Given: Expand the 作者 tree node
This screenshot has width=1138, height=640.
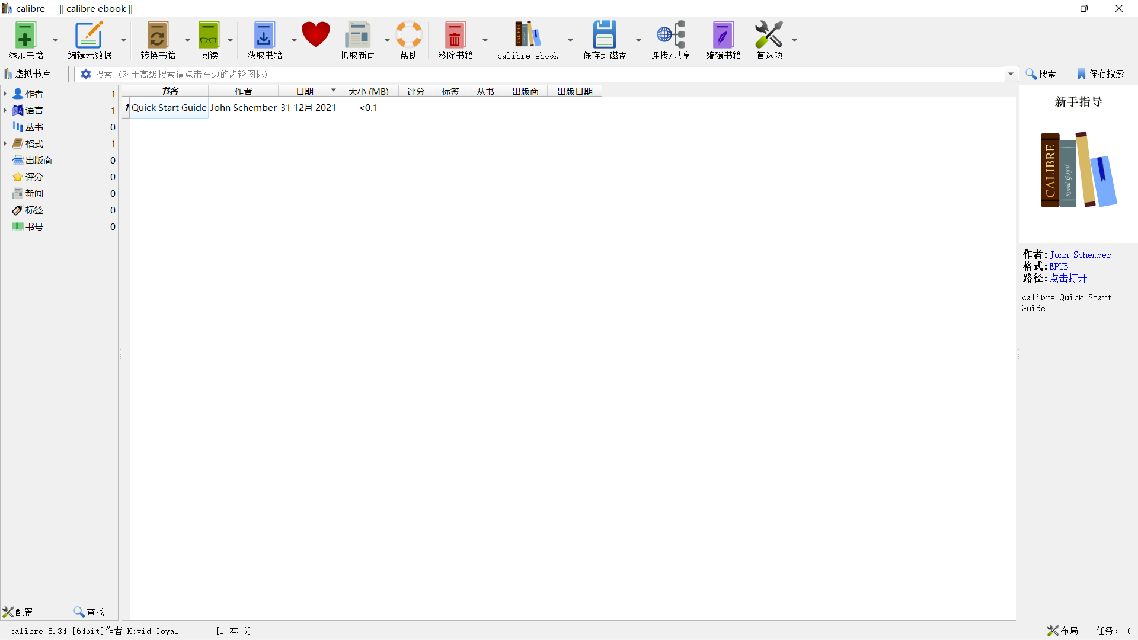Looking at the screenshot, I should click(x=5, y=94).
